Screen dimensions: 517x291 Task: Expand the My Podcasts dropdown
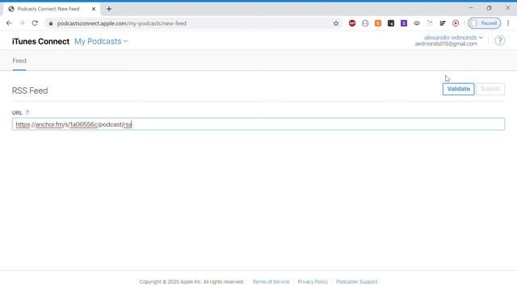point(101,41)
